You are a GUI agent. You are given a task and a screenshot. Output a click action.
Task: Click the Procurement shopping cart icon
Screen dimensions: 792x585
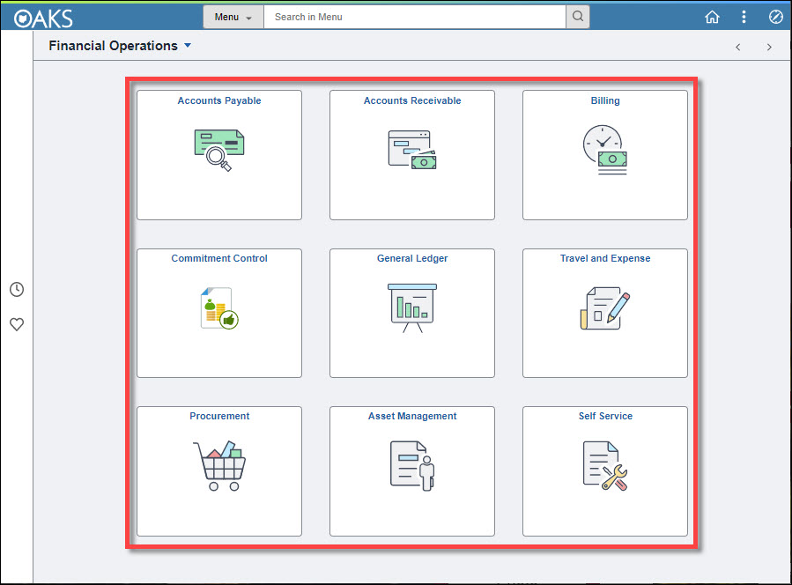[x=219, y=466]
